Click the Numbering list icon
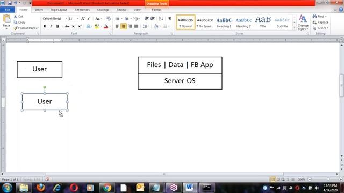Image resolution: width=344 pixels, height=193 pixels. tap(127, 19)
